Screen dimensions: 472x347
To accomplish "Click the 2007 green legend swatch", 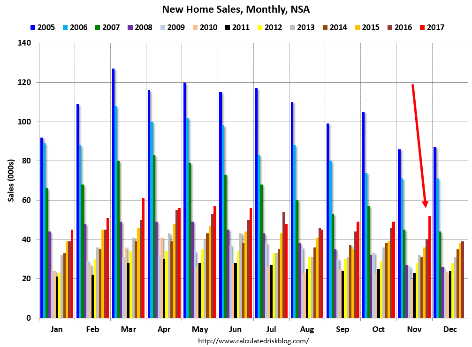I will pos(98,27).
